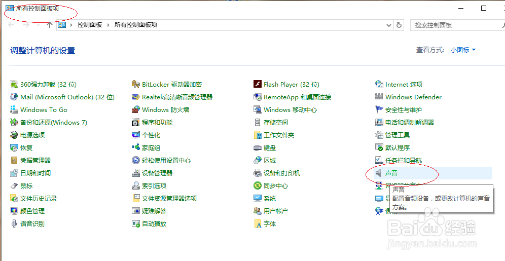Open the Windows 移动中心 icon
Screen dimensions: 505x261
[258, 110]
